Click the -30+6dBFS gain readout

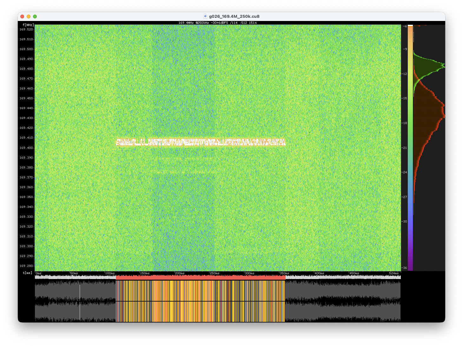coord(220,23)
